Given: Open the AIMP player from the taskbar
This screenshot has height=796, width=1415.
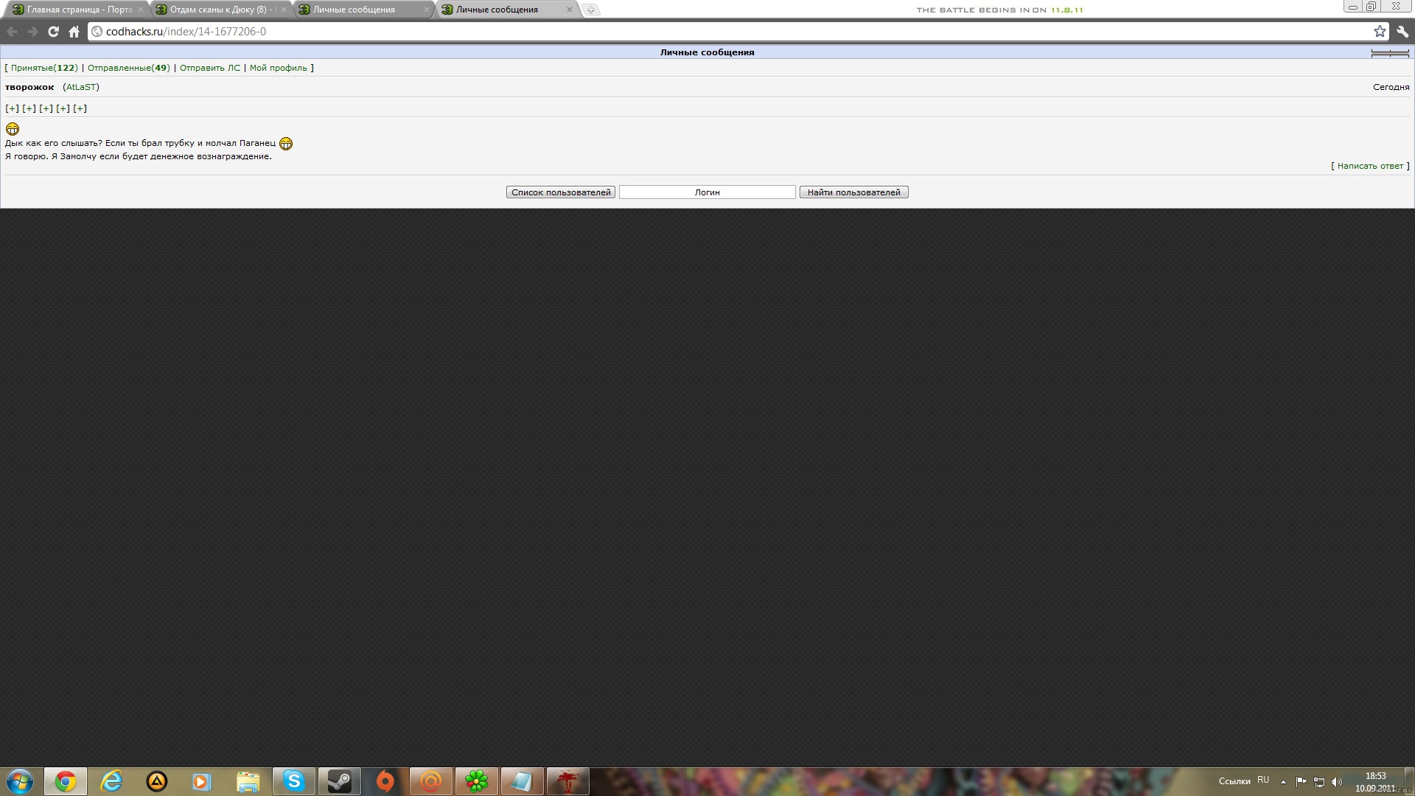Looking at the screenshot, I should (157, 781).
